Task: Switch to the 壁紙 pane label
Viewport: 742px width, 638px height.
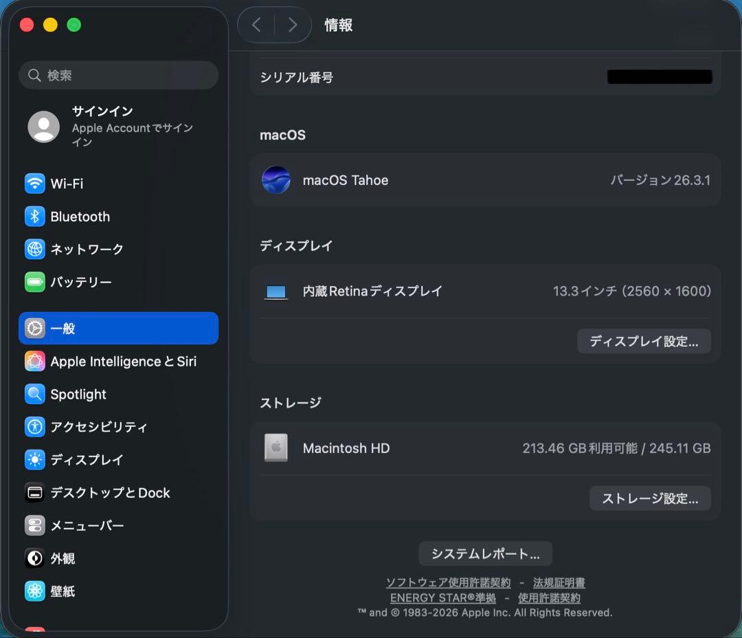Action: point(63,591)
